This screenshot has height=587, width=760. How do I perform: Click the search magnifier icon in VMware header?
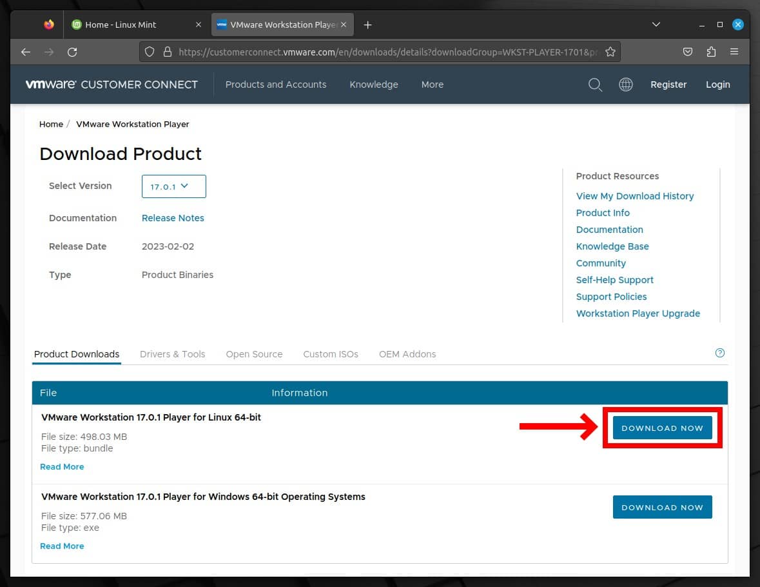[x=595, y=85]
